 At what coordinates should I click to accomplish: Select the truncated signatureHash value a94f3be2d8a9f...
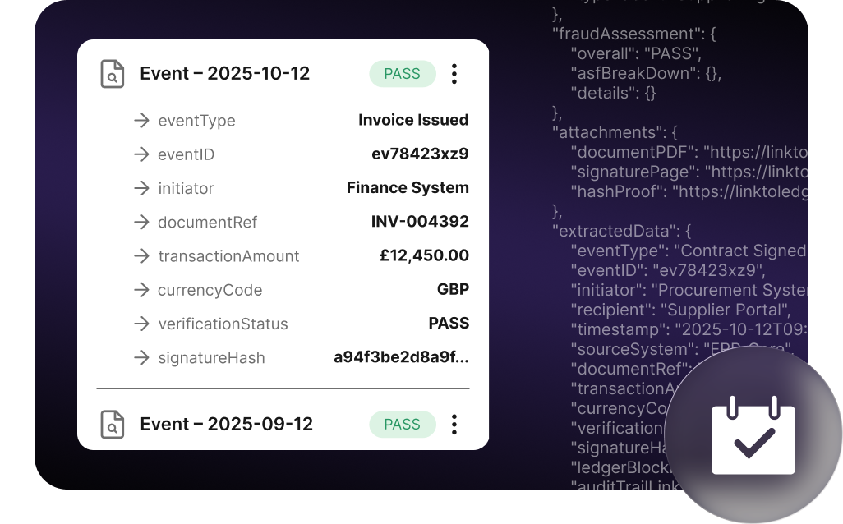401,356
